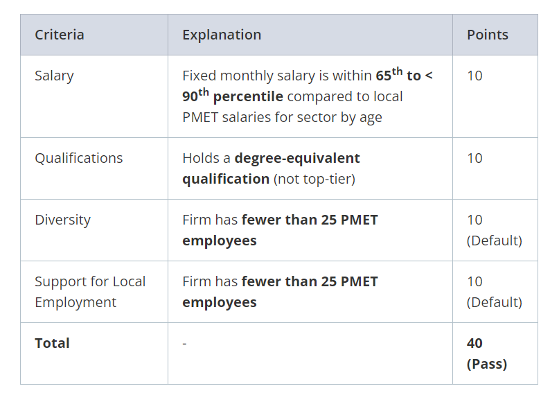Click the Points column header

[x=488, y=35]
